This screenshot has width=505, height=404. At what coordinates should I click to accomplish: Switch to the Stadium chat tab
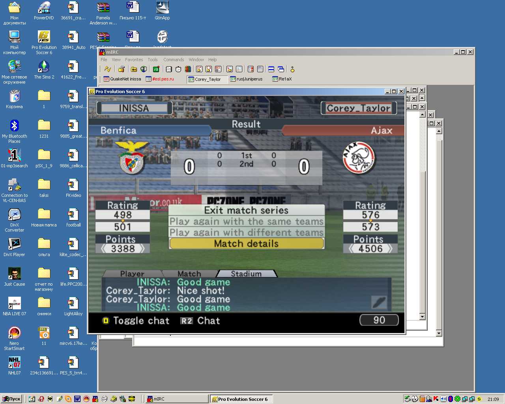[246, 274]
